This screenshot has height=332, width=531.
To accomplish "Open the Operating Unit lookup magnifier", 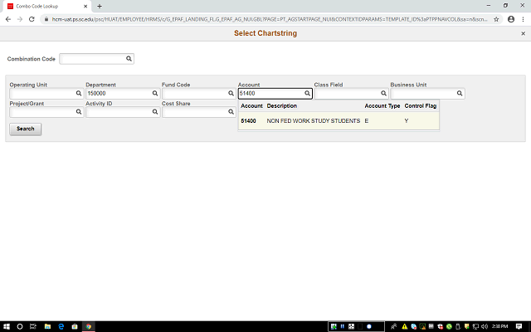I will [79, 93].
